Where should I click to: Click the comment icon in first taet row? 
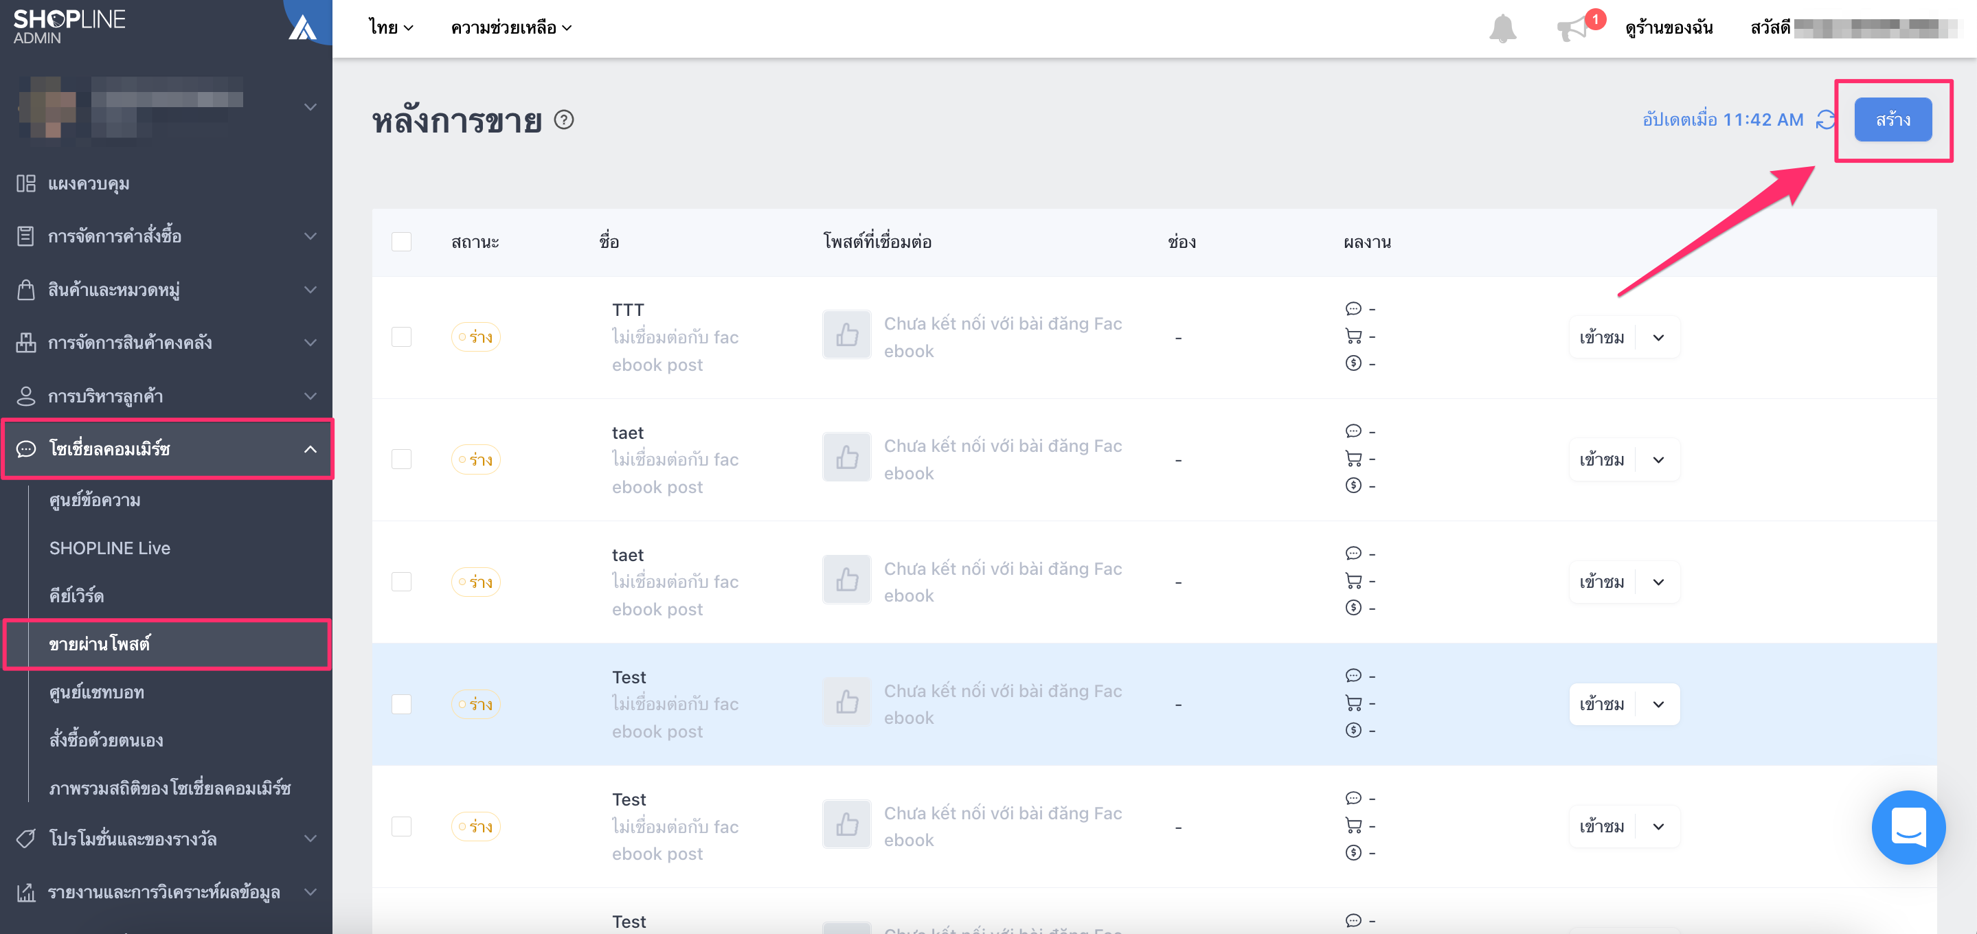coord(1353,431)
